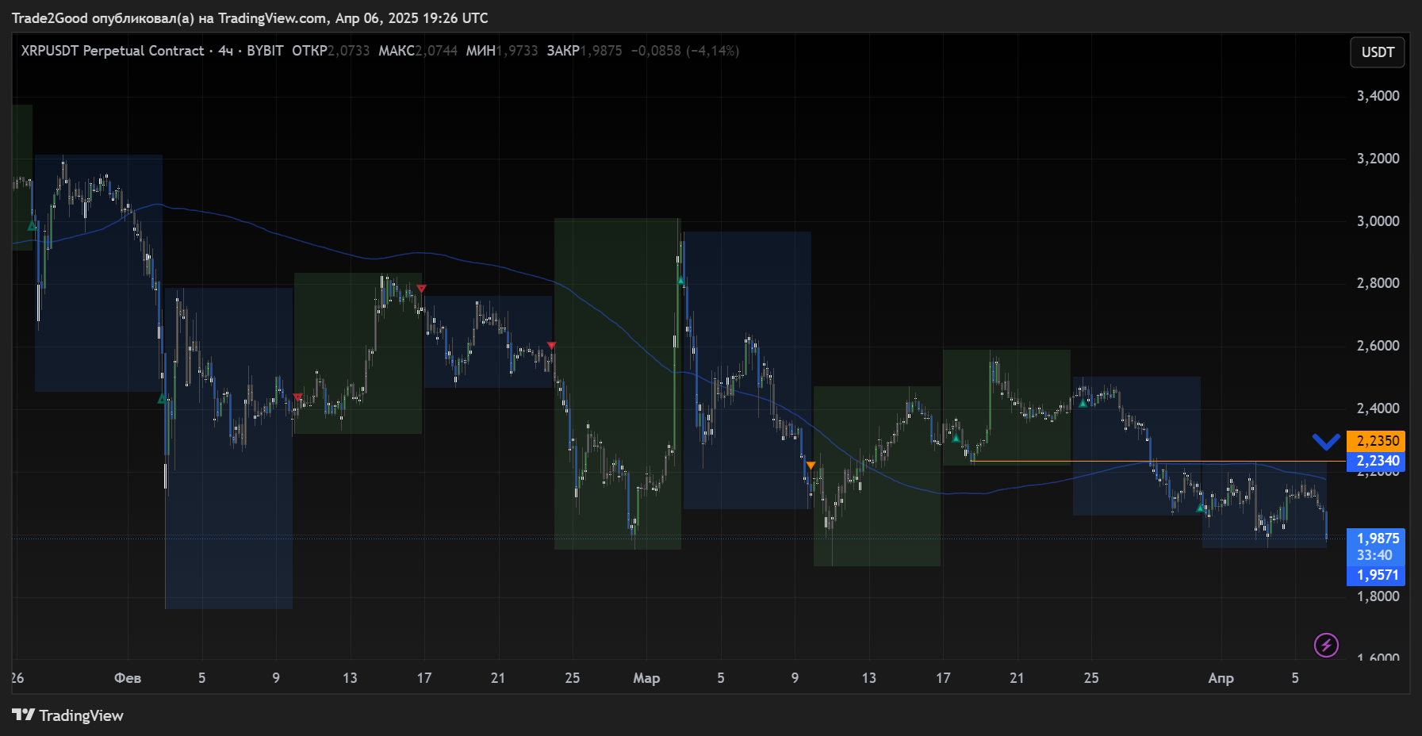Click the Апр month label on time axis
This screenshot has height=736, width=1422.
(x=1220, y=678)
